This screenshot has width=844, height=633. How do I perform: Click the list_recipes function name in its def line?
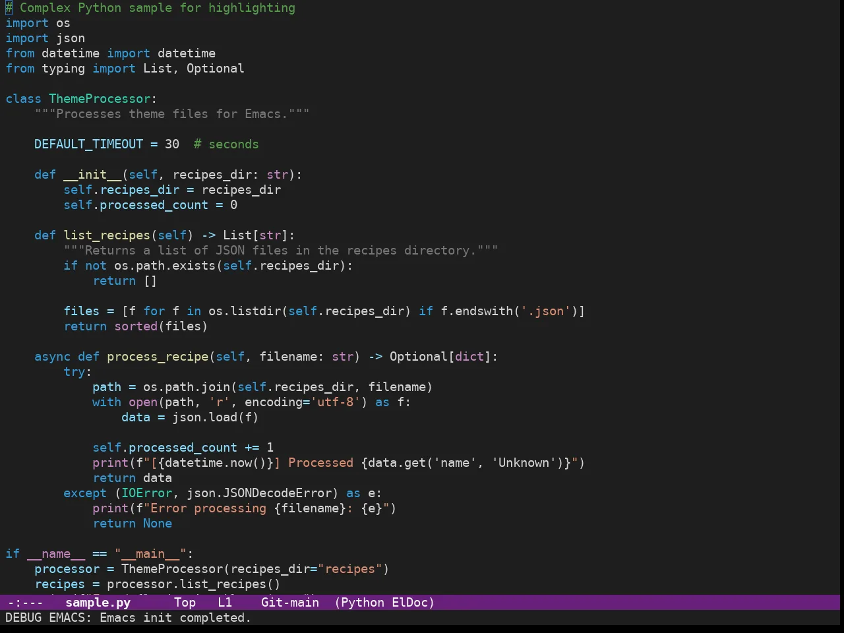tap(107, 235)
